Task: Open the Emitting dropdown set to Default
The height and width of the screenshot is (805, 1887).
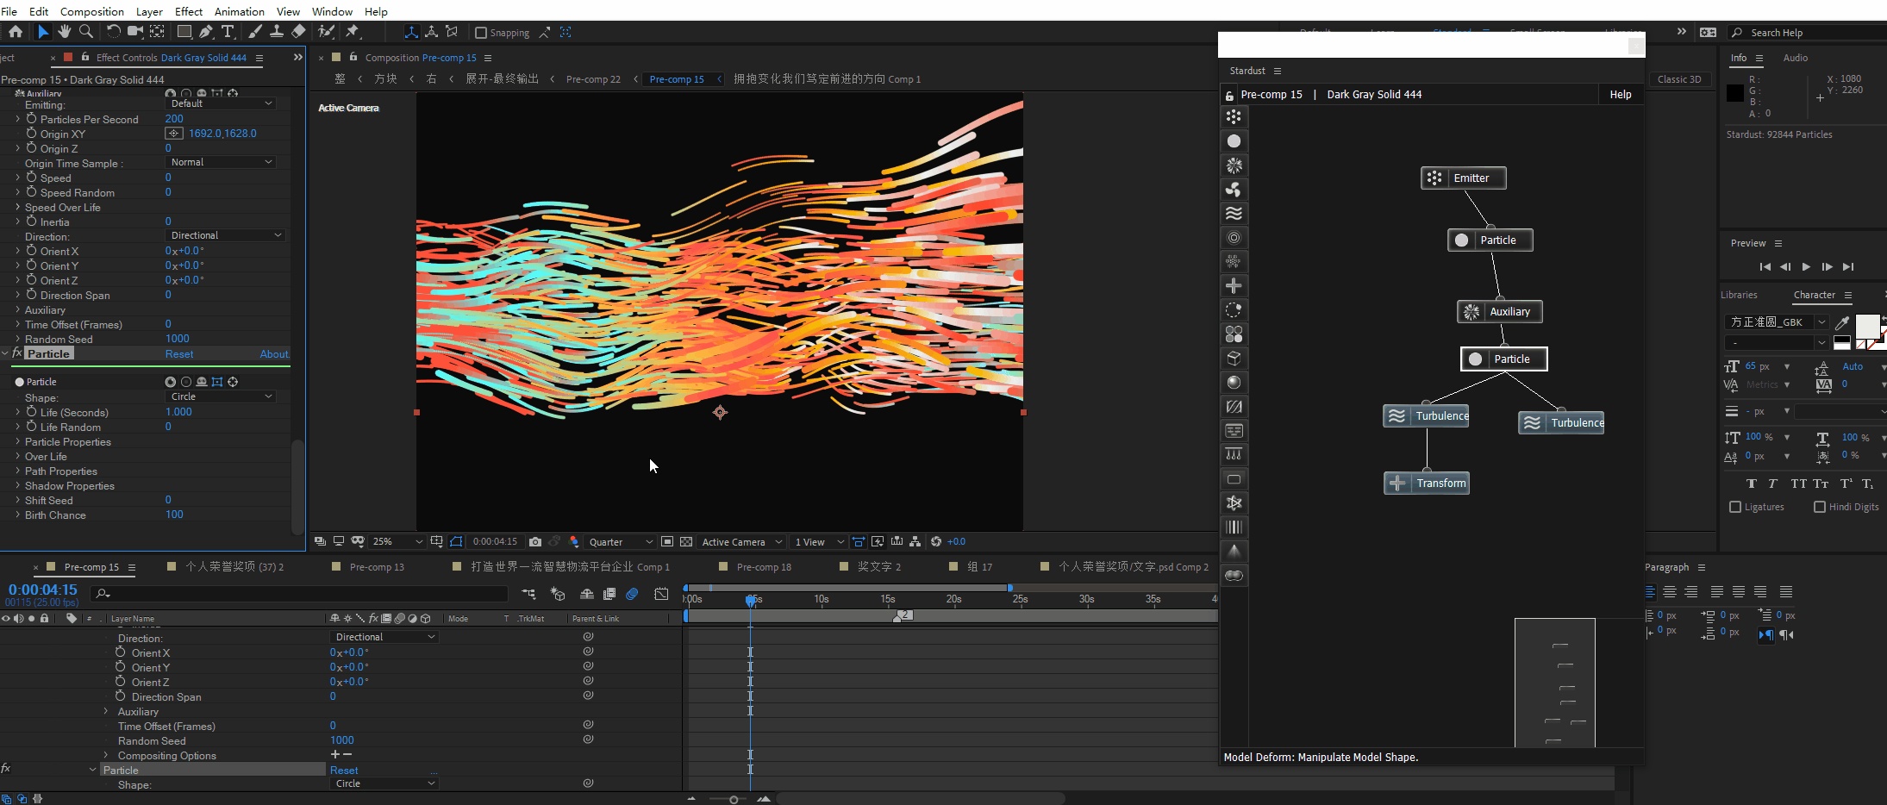Action: [221, 103]
